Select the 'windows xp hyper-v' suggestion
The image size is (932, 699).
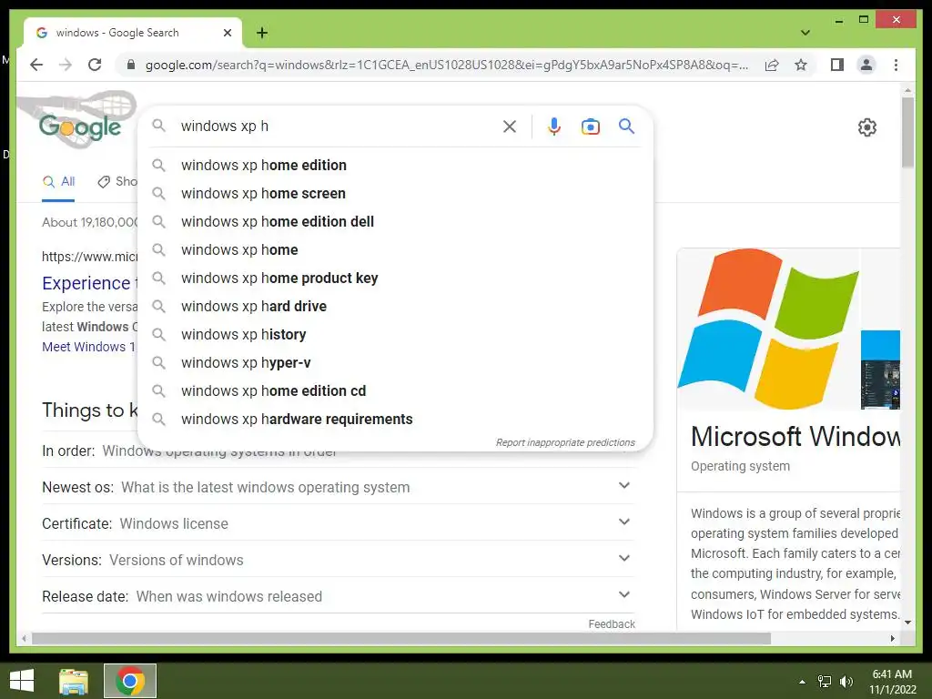click(x=395, y=362)
